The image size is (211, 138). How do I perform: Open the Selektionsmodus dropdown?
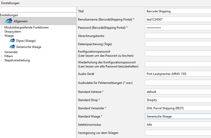point(178,125)
